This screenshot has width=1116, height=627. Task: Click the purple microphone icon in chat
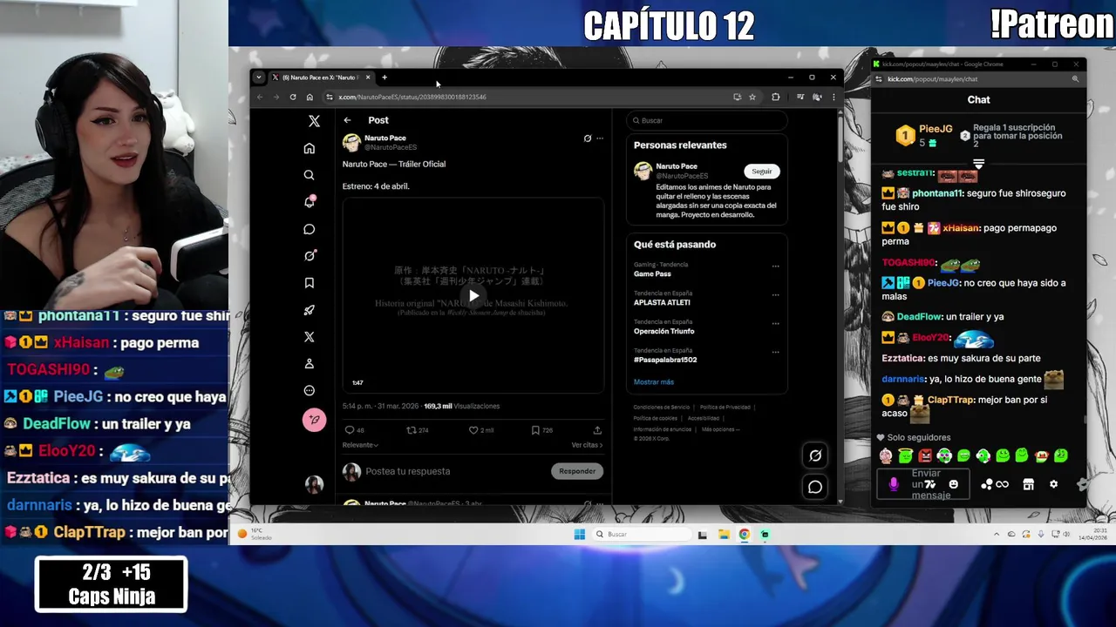tap(894, 484)
